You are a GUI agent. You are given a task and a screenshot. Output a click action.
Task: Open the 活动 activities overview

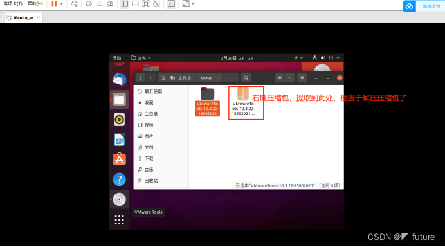coord(116,58)
